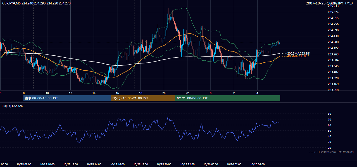Click the 235.074 price axis label
The image size is (357, 167).
pos(333,12)
